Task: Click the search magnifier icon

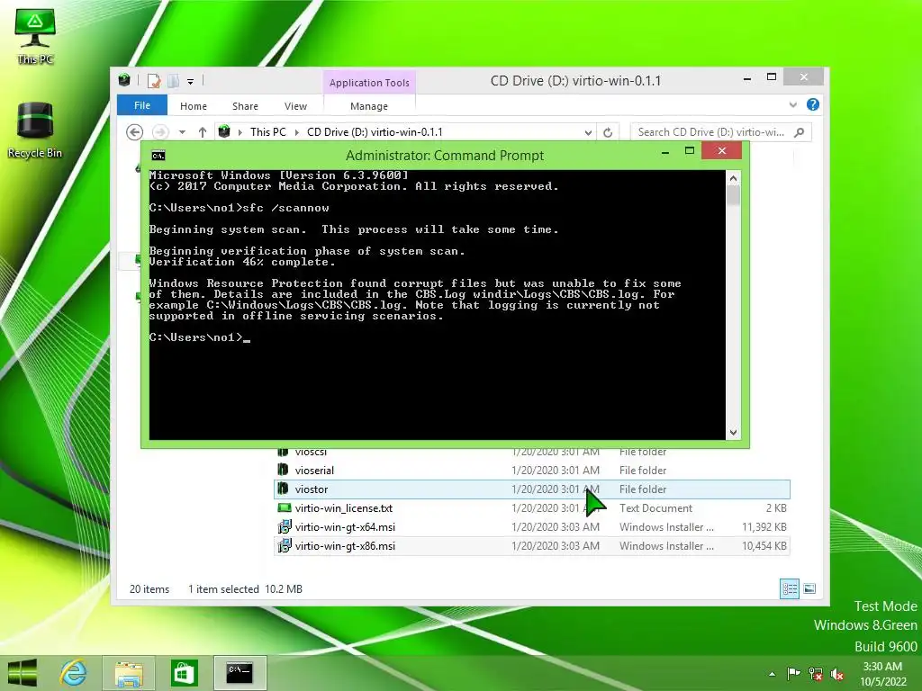Action: [x=800, y=132]
